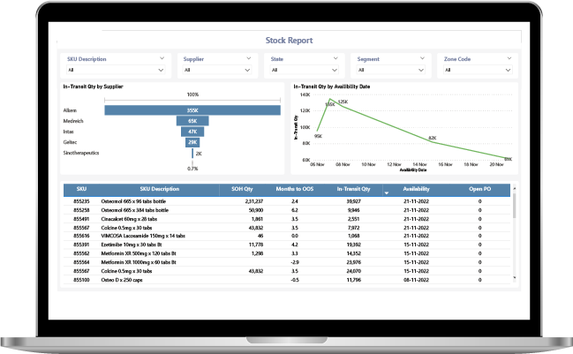Click the Metformin XR 1000mg x 60 tabs row
This screenshot has height=354, width=573.
[x=287, y=262]
